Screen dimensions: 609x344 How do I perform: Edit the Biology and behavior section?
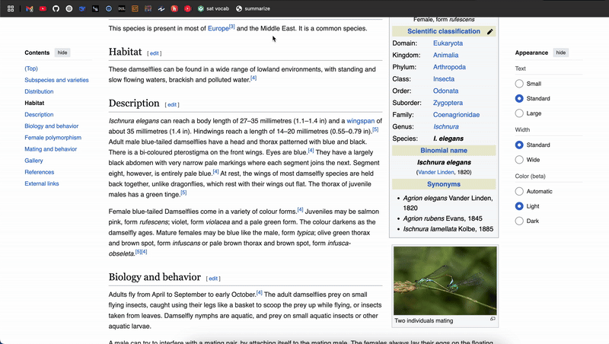coord(213,279)
